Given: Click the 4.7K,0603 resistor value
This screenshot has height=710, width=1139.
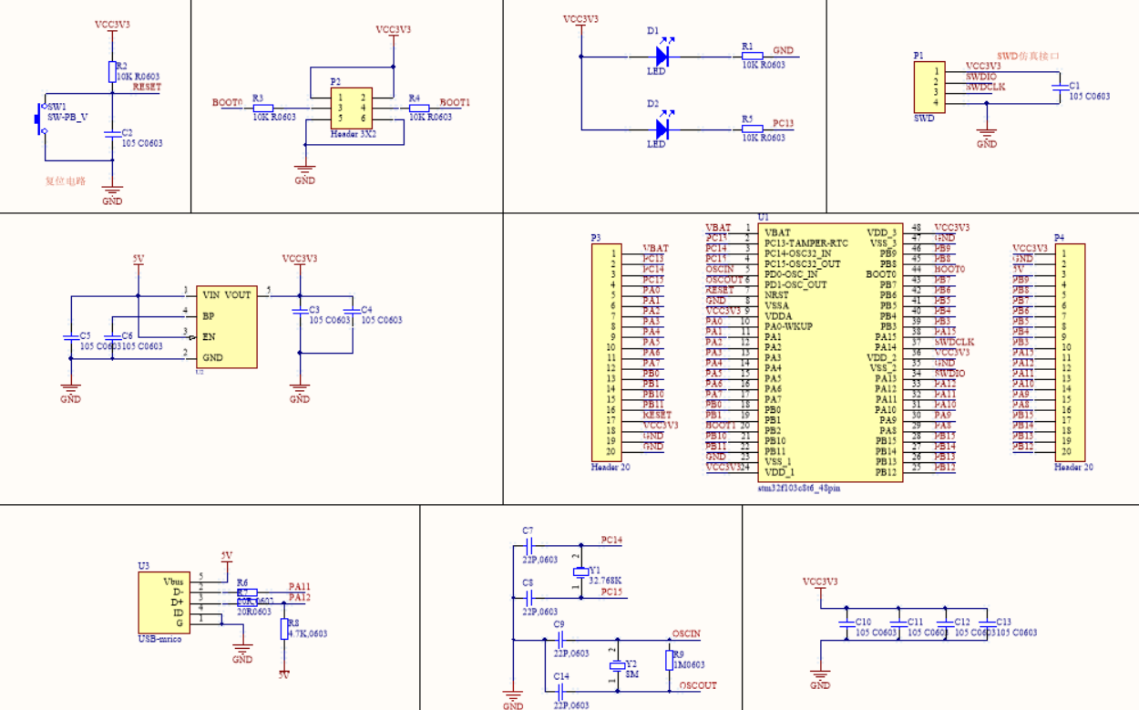Looking at the screenshot, I should click(x=307, y=633).
